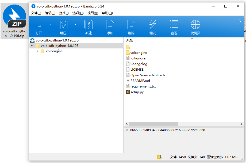Select volcengine folder in the left tree

(x=54, y=51)
